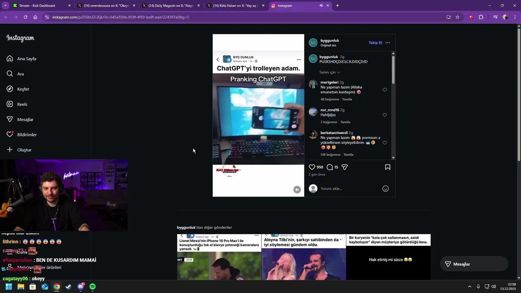Open File Explorer from taskbar

(21, 286)
